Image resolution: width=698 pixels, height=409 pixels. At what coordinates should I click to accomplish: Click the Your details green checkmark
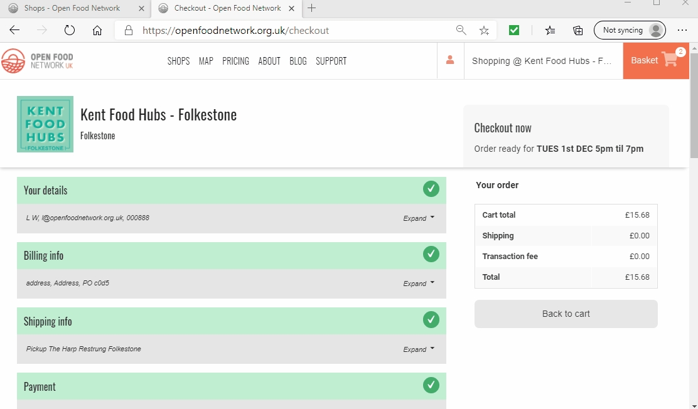[431, 188]
